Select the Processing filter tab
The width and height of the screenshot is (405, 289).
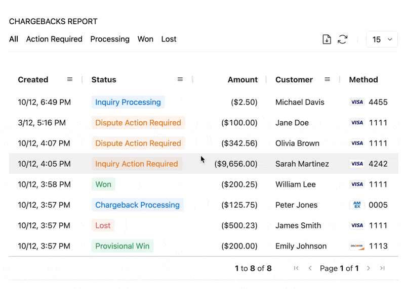[x=110, y=39]
